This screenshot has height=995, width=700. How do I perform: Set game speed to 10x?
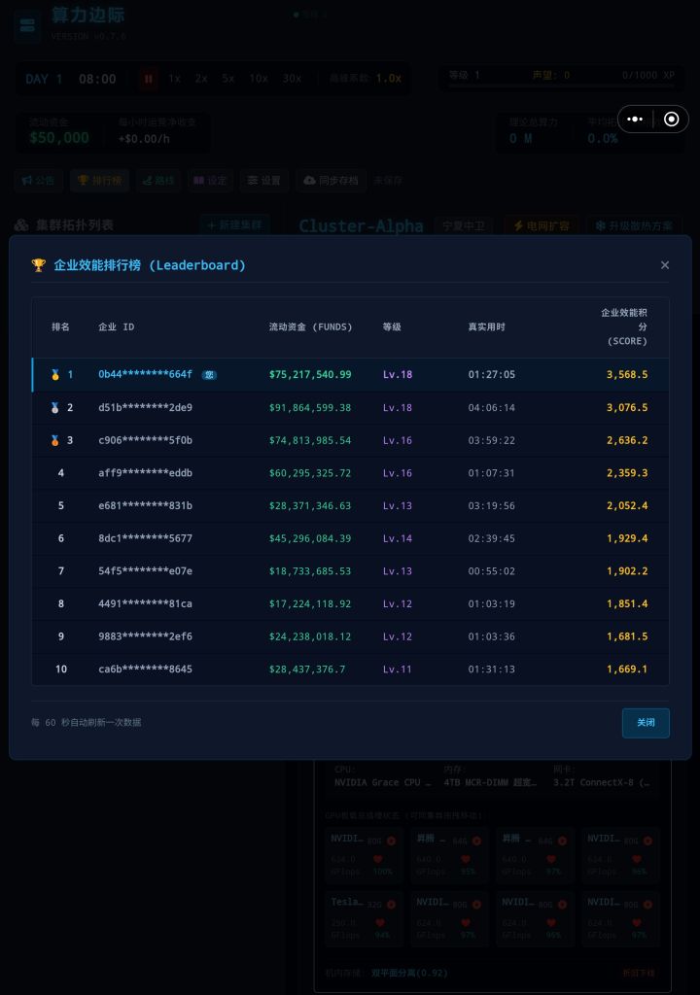click(258, 79)
